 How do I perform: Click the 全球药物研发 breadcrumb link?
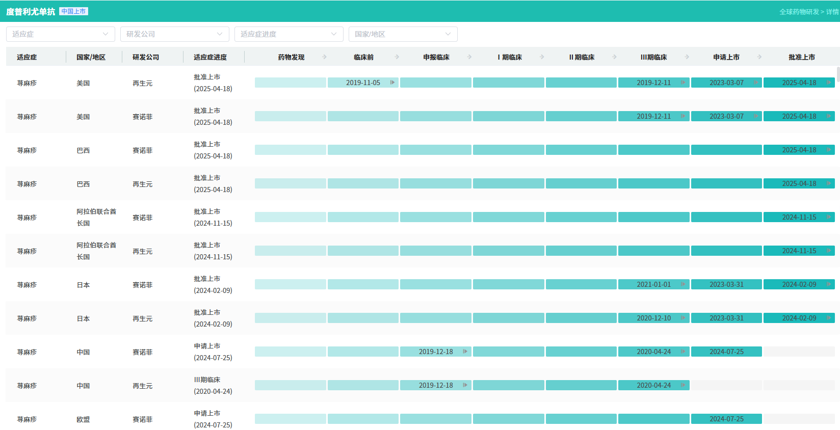(799, 12)
